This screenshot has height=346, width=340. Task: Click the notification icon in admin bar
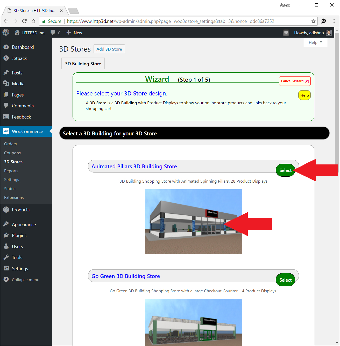[286, 33]
